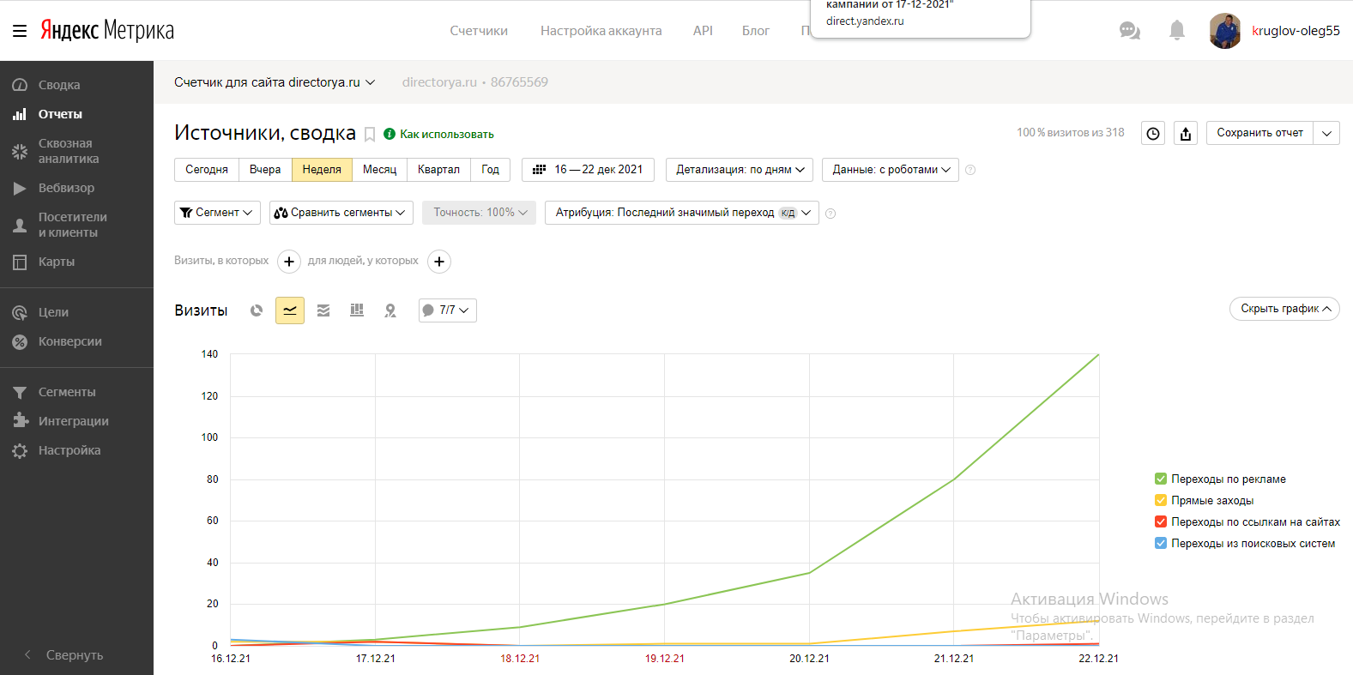This screenshot has height=675, width=1353.
Task: Click the 18.12.21 chart date label
Action: click(520, 659)
